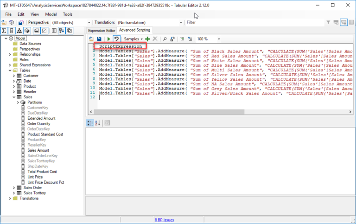The width and height of the screenshot is (356, 224).
Task: Open the File menu
Action: pyautogui.click(x=8, y=14)
